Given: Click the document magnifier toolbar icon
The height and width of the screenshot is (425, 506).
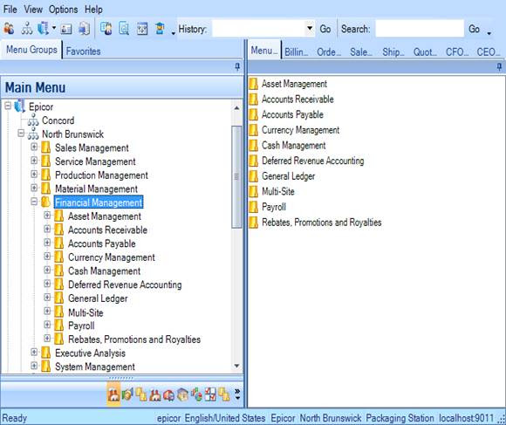Looking at the screenshot, I should point(124,29).
